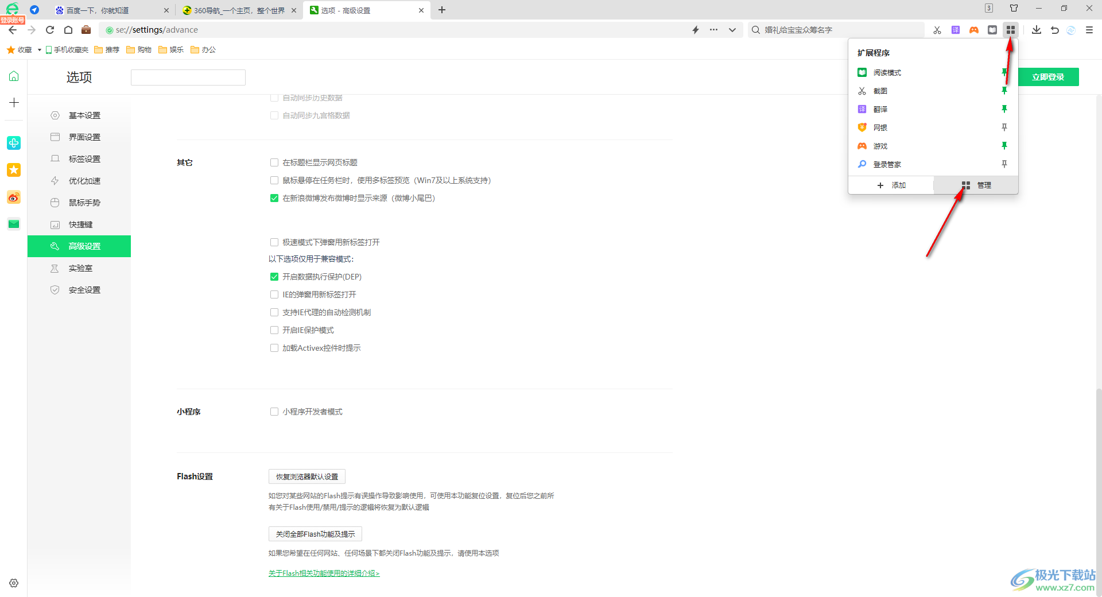
Task: Click the yellow star favorites sidebar icon
Action: point(14,170)
